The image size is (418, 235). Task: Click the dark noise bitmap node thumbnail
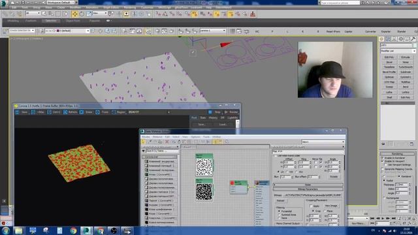[204, 191]
